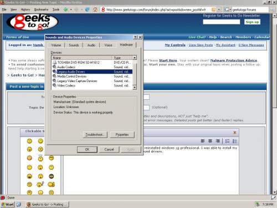Click the Troubleshoot button
The image size is (277, 208).
point(95,135)
